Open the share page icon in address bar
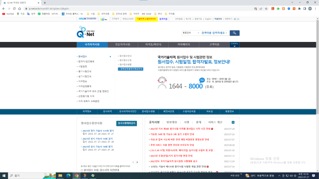Viewport: 319px width, 179px height. [261, 9]
